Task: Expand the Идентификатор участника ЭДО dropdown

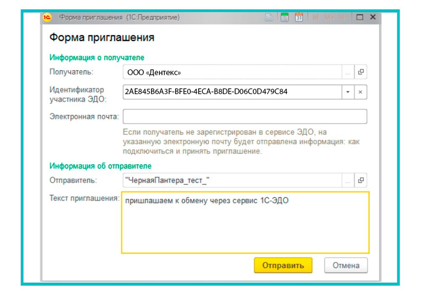Action: click(348, 92)
